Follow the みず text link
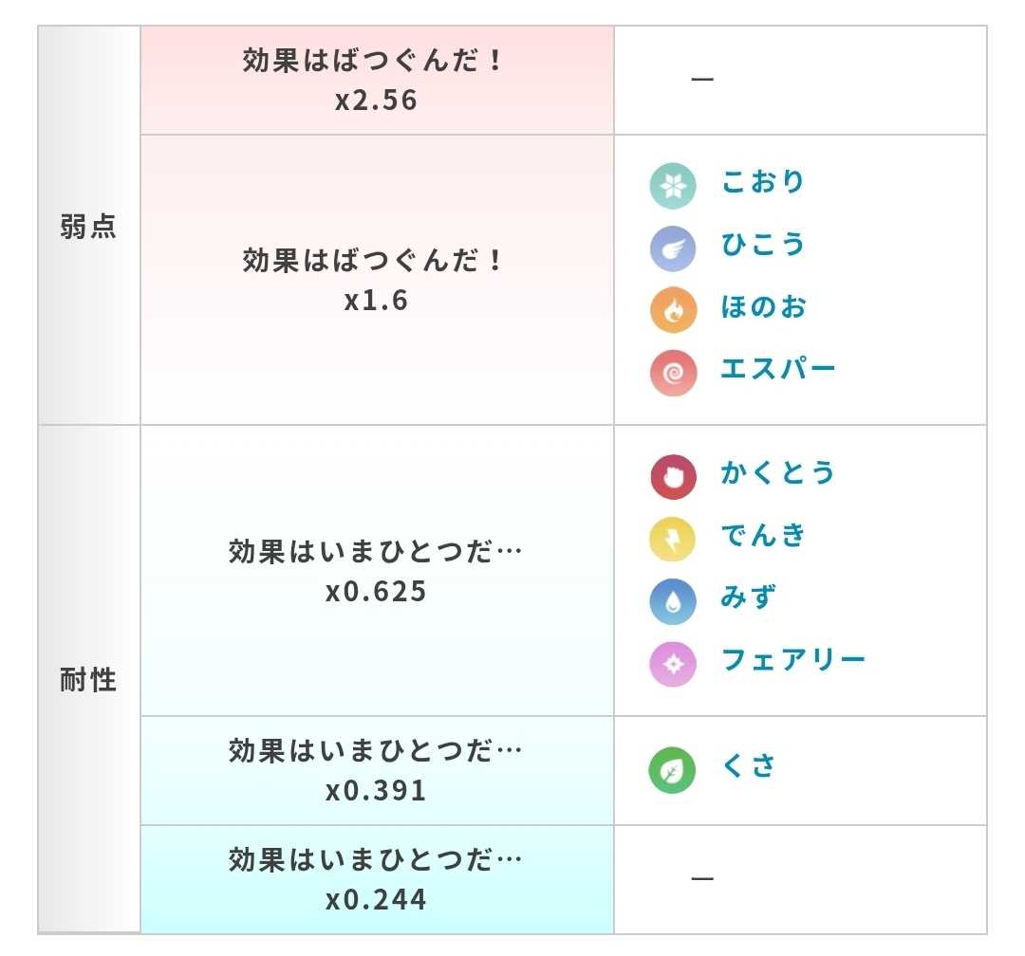Viewport: 1025px width, 956px height. [748, 597]
